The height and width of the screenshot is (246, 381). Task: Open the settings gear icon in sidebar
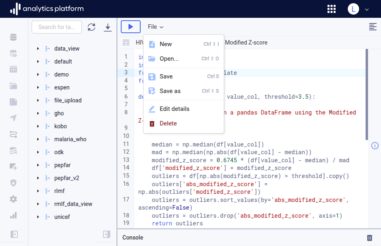pyautogui.click(x=13, y=199)
